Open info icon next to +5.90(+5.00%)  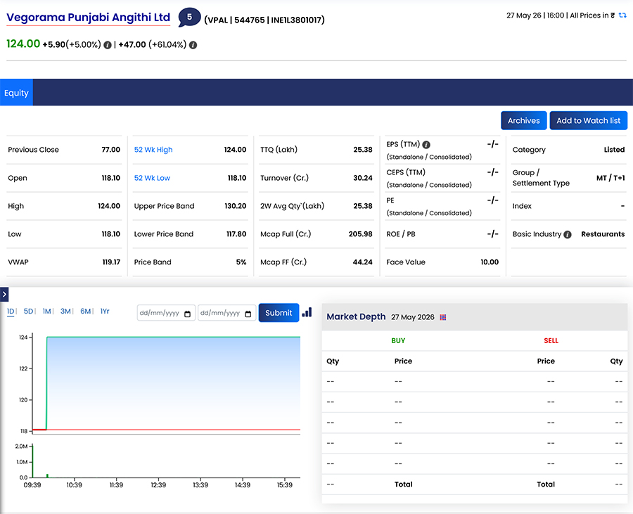[108, 45]
